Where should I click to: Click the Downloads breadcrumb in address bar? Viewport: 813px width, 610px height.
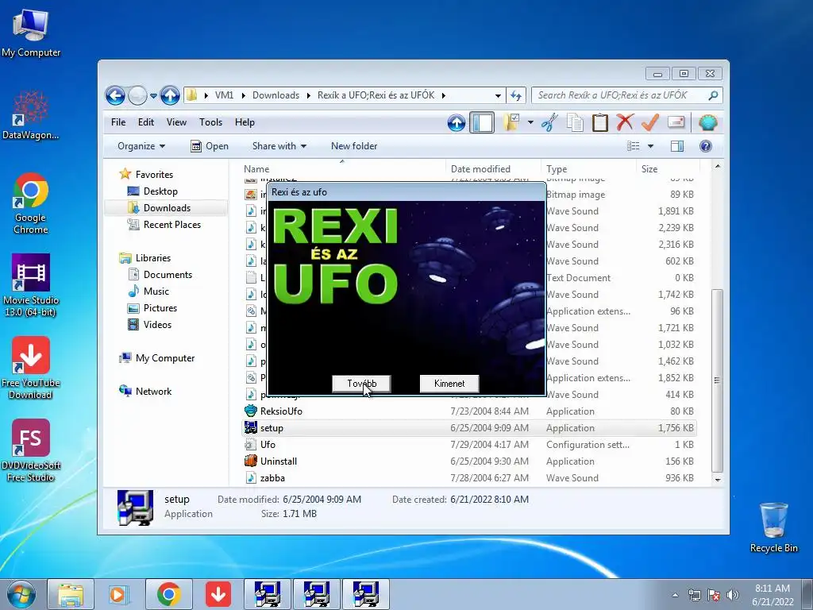[275, 95]
